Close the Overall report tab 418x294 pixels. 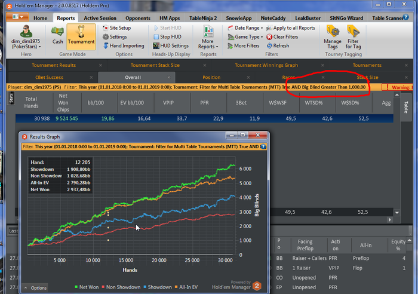169,77
